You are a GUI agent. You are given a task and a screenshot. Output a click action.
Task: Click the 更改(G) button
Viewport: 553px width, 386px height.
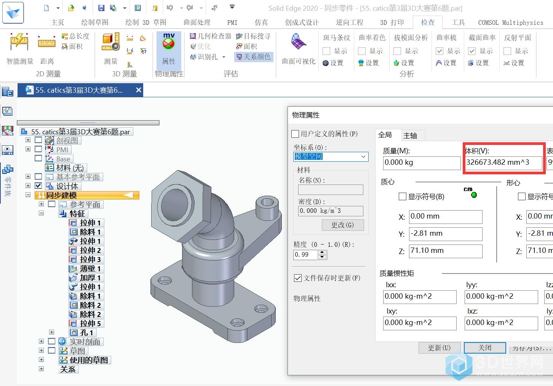coord(342,225)
